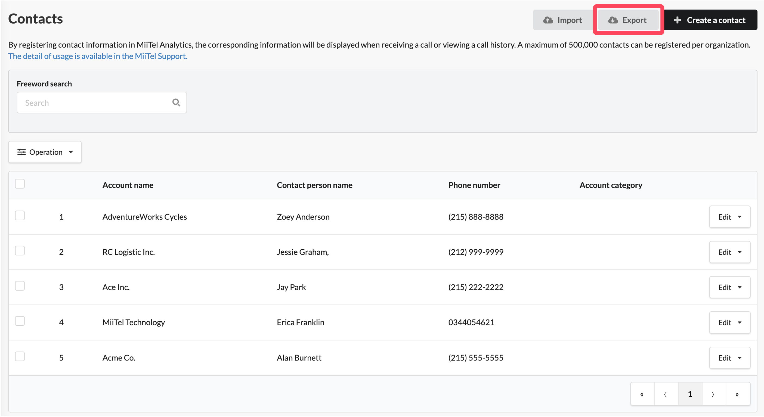Go to previous page arrow
This screenshot has width=764, height=417.
(x=666, y=394)
